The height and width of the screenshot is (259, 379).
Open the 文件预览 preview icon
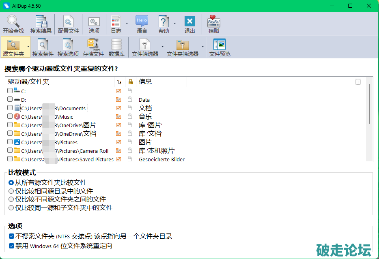click(220, 45)
